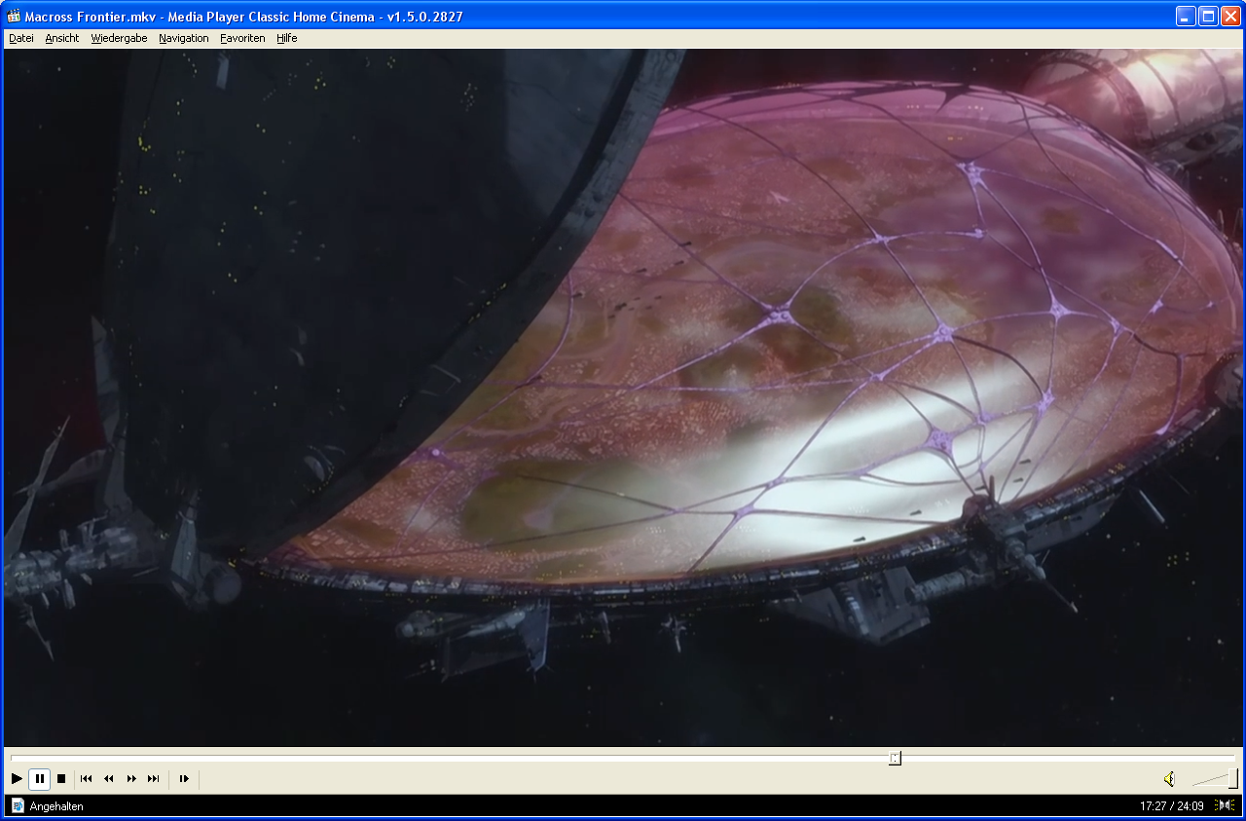
Task: Click the MPC application icon in title bar
Action: point(14,16)
